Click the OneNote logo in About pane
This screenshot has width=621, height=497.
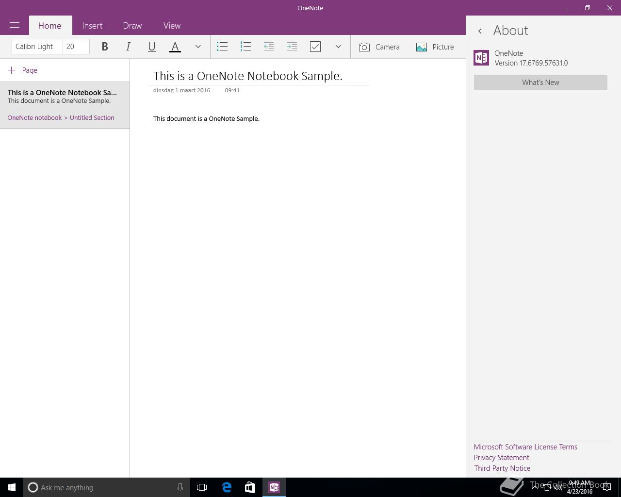coord(481,58)
